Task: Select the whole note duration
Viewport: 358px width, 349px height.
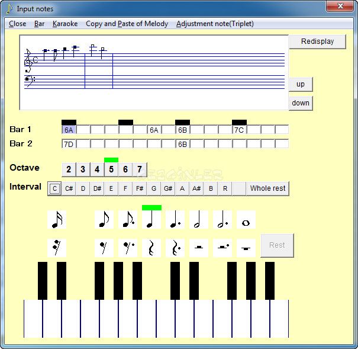Action: point(246,219)
